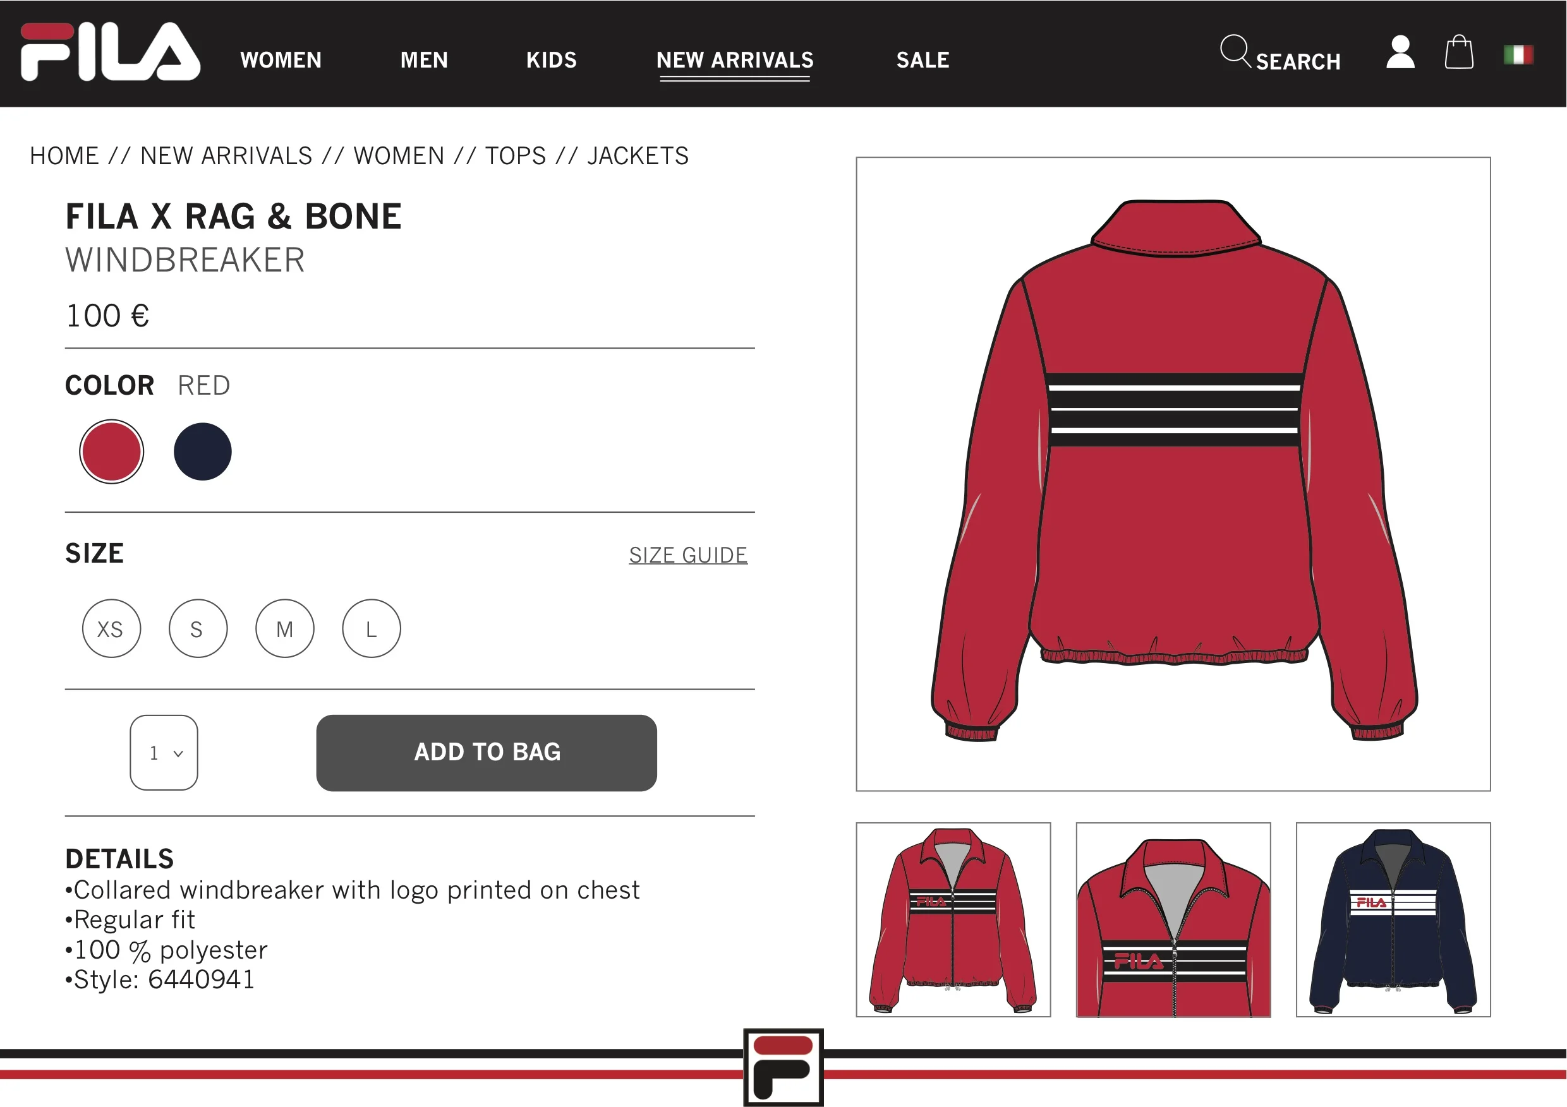Select size M
The height and width of the screenshot is (1107, 1567).
[284, 628]
